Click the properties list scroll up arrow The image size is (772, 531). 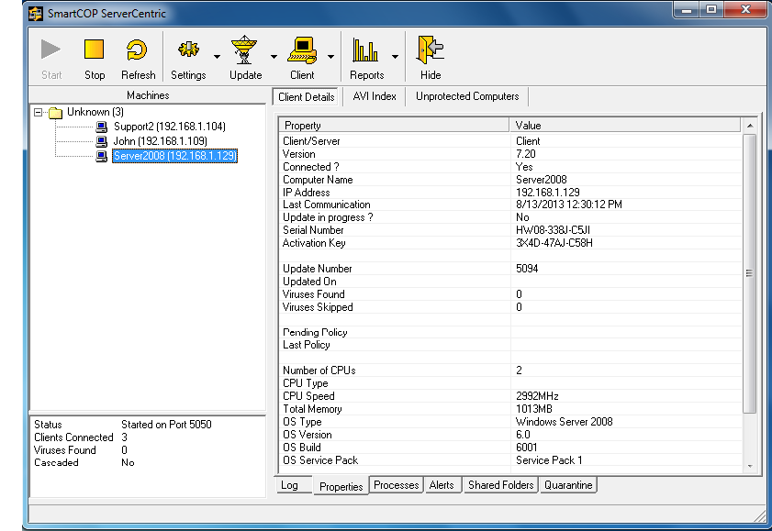pos(750,126)
